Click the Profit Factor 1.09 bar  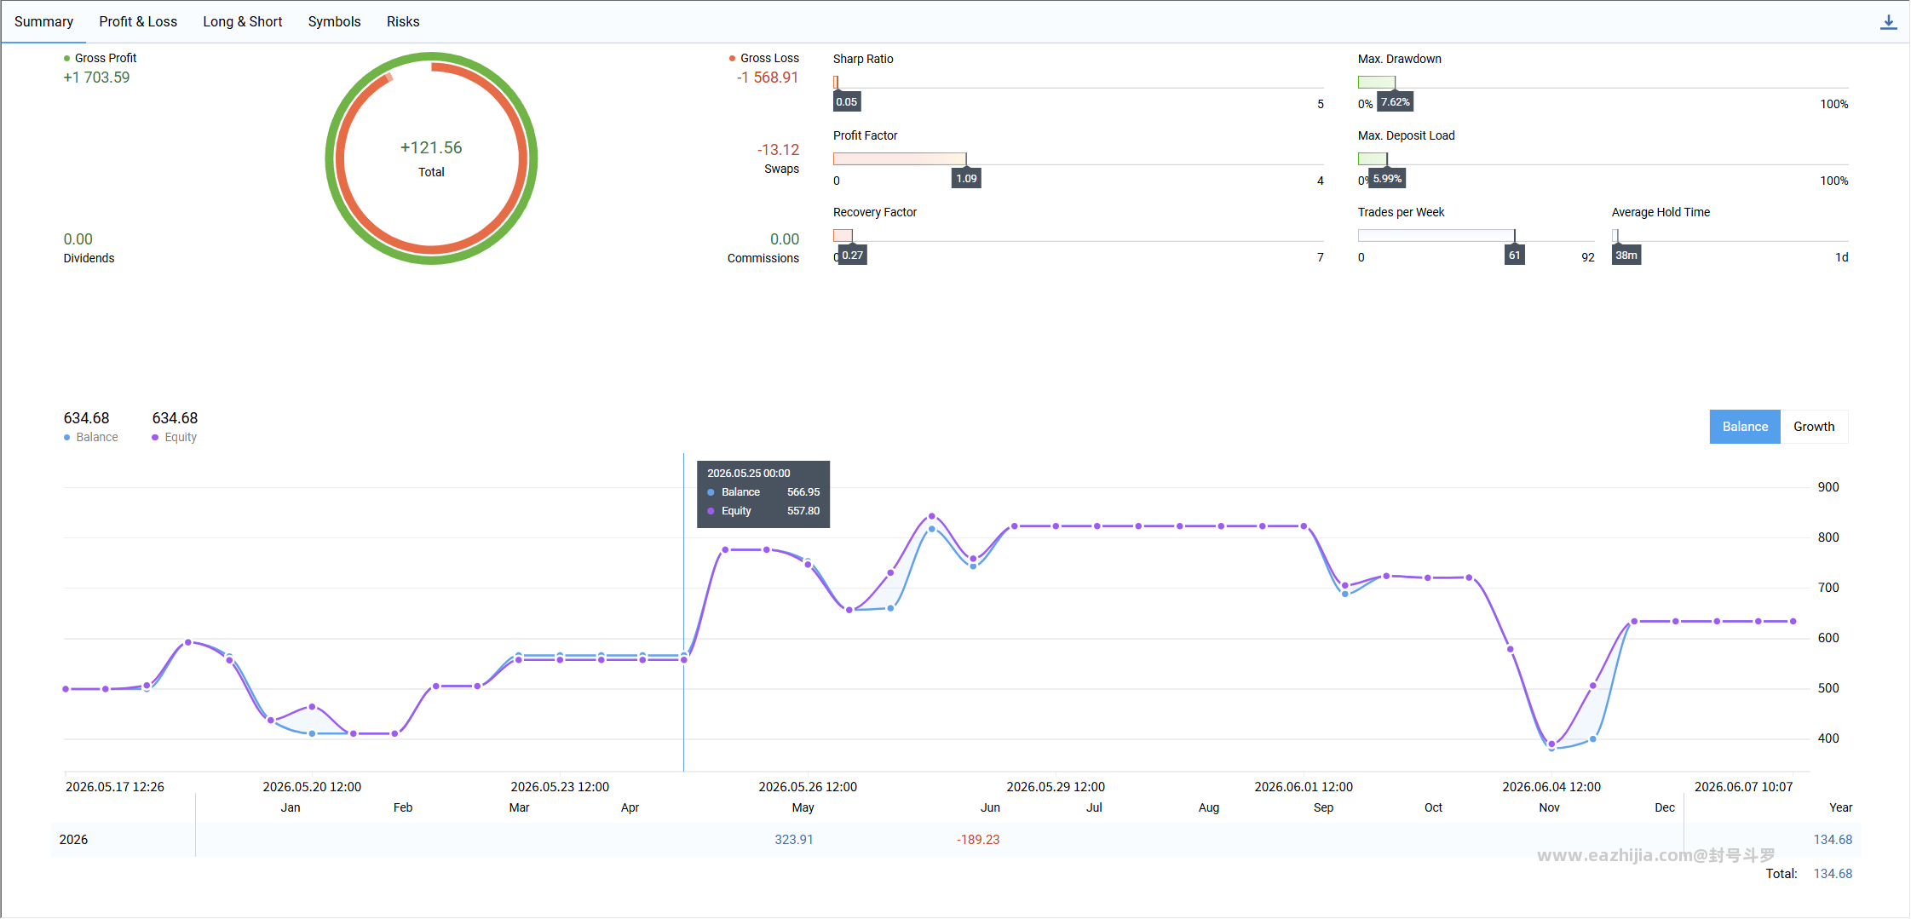pyautogui.click(x=900, y=159)
